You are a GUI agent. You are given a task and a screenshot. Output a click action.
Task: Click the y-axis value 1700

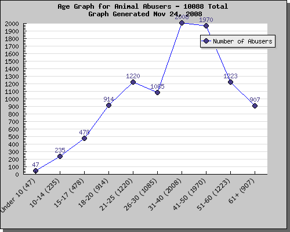(12, 46)
